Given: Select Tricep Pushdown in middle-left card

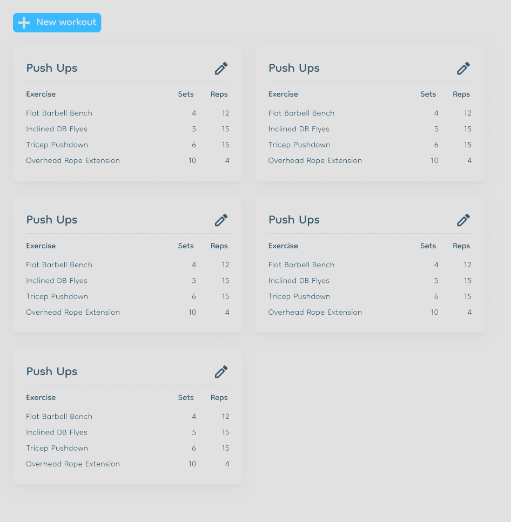Looking at the screenshot, I should pyautogui.click(x=57, y=296).
